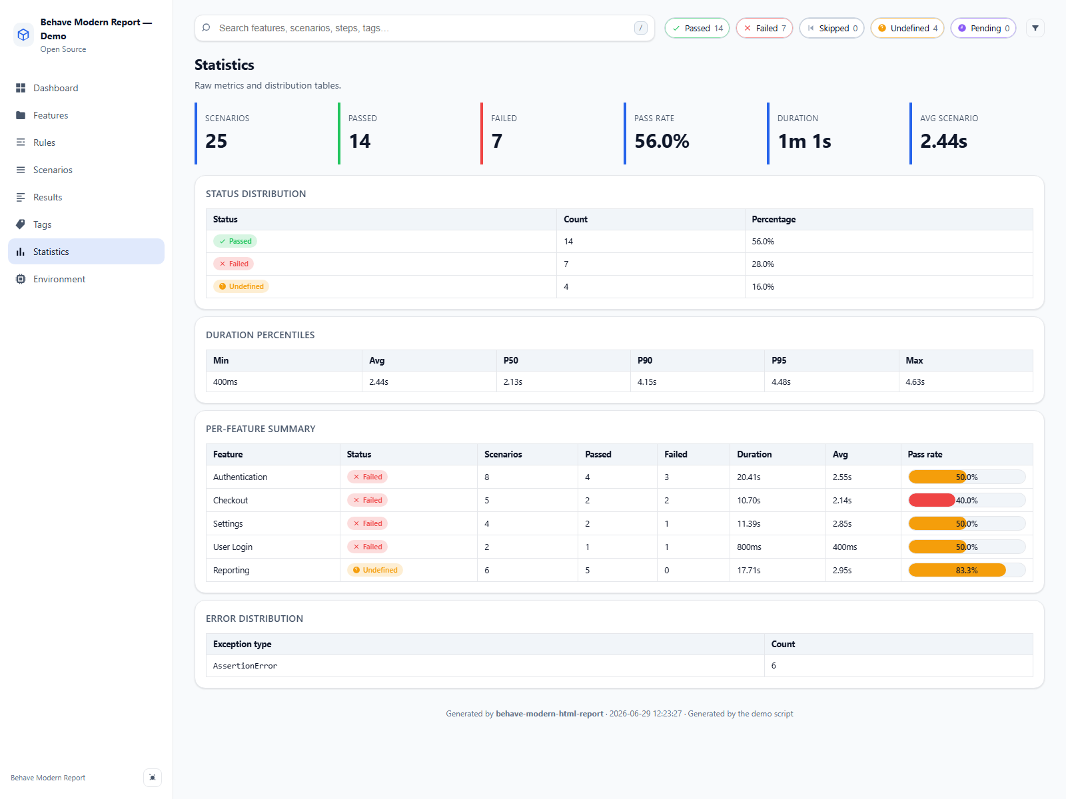
Task: Click the Authentication feature row name
Action: point(240,477)
